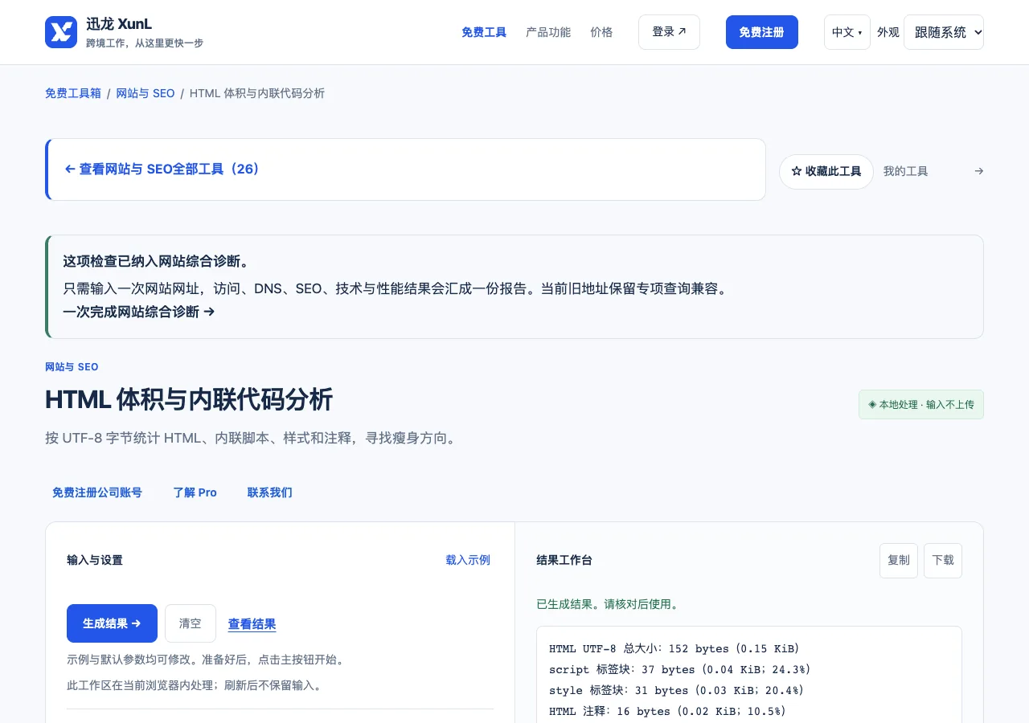Follow the 一次完成网站综合诊断 link

coord(139,312)
